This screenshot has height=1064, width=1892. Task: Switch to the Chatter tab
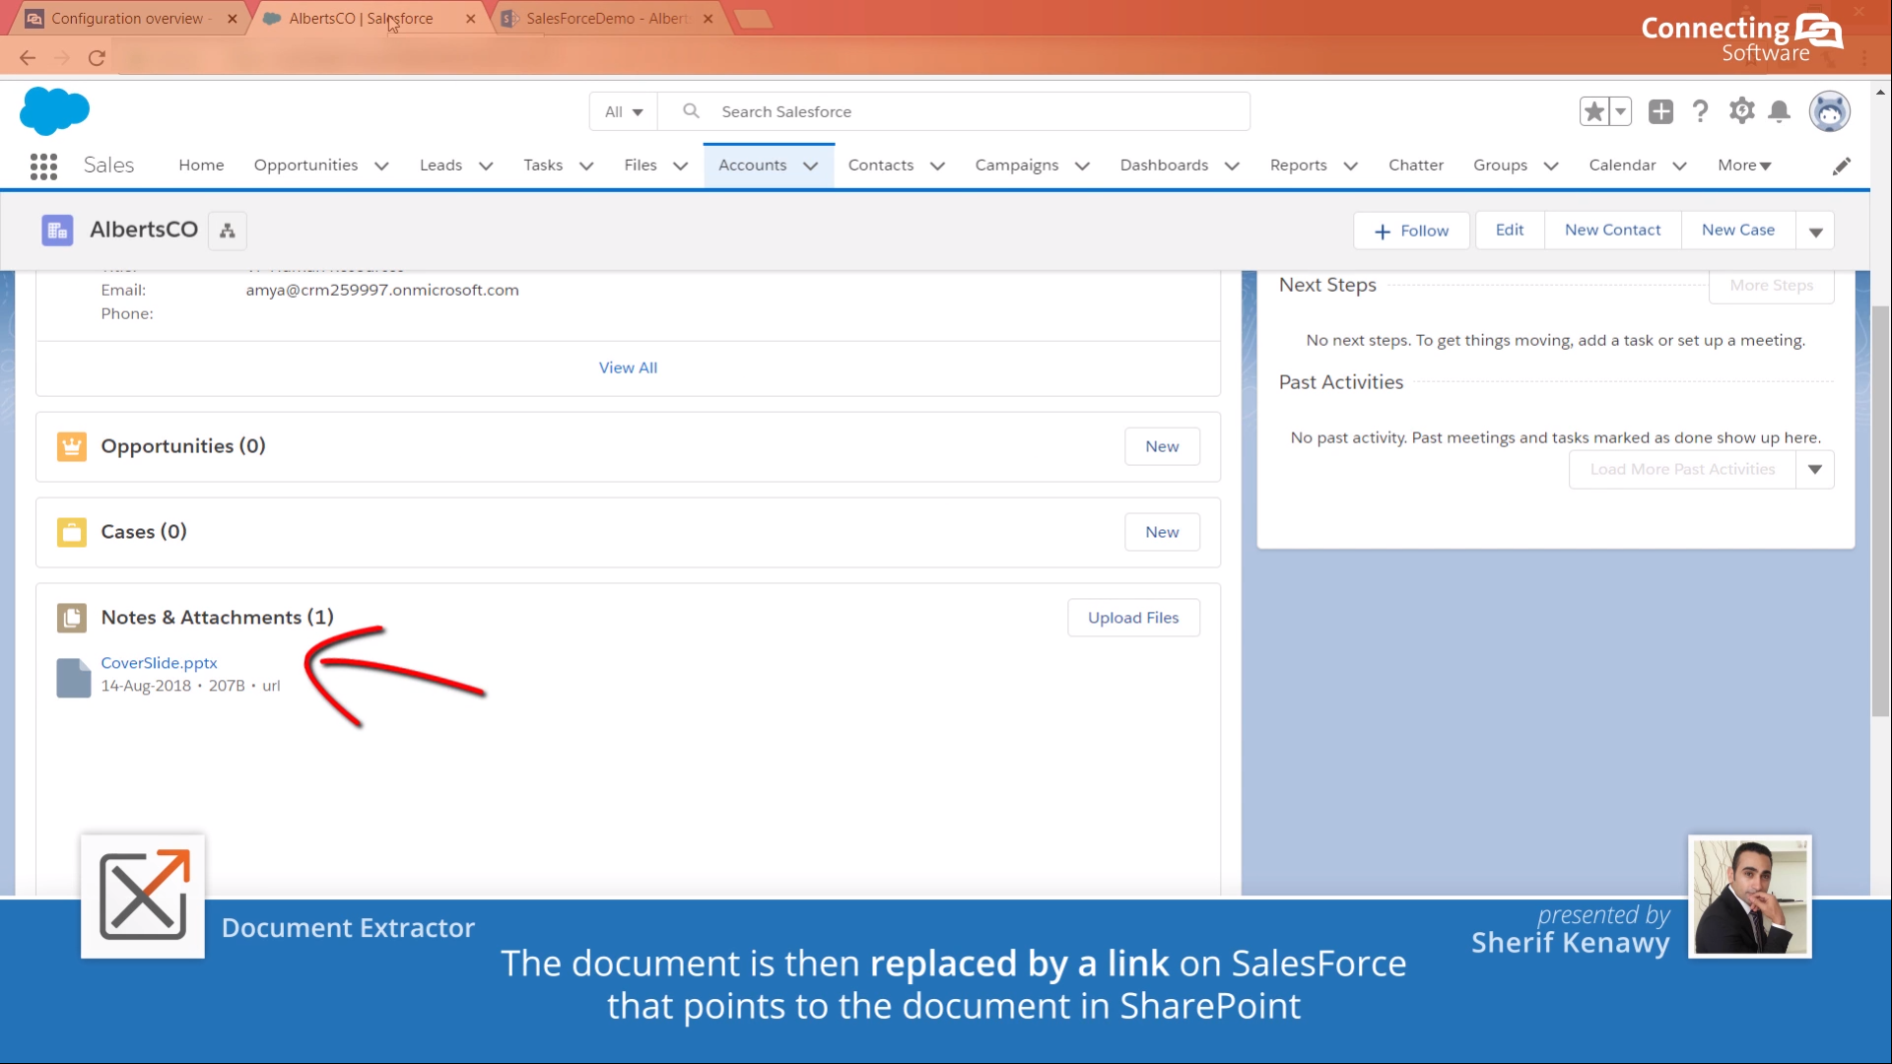1416,165
